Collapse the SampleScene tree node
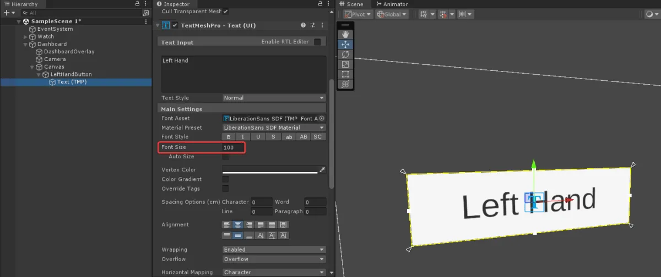The image size is (661, 277). [x=19, y=21]
